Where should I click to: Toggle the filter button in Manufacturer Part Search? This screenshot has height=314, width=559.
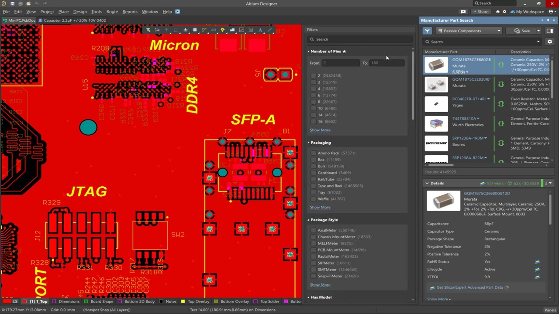pyautogui.click(x=427, y=31)
